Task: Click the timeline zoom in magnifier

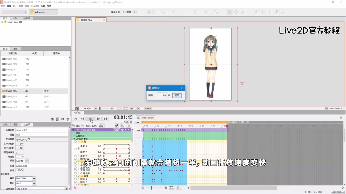Action: pyautogui.click(x=165, y=188)
